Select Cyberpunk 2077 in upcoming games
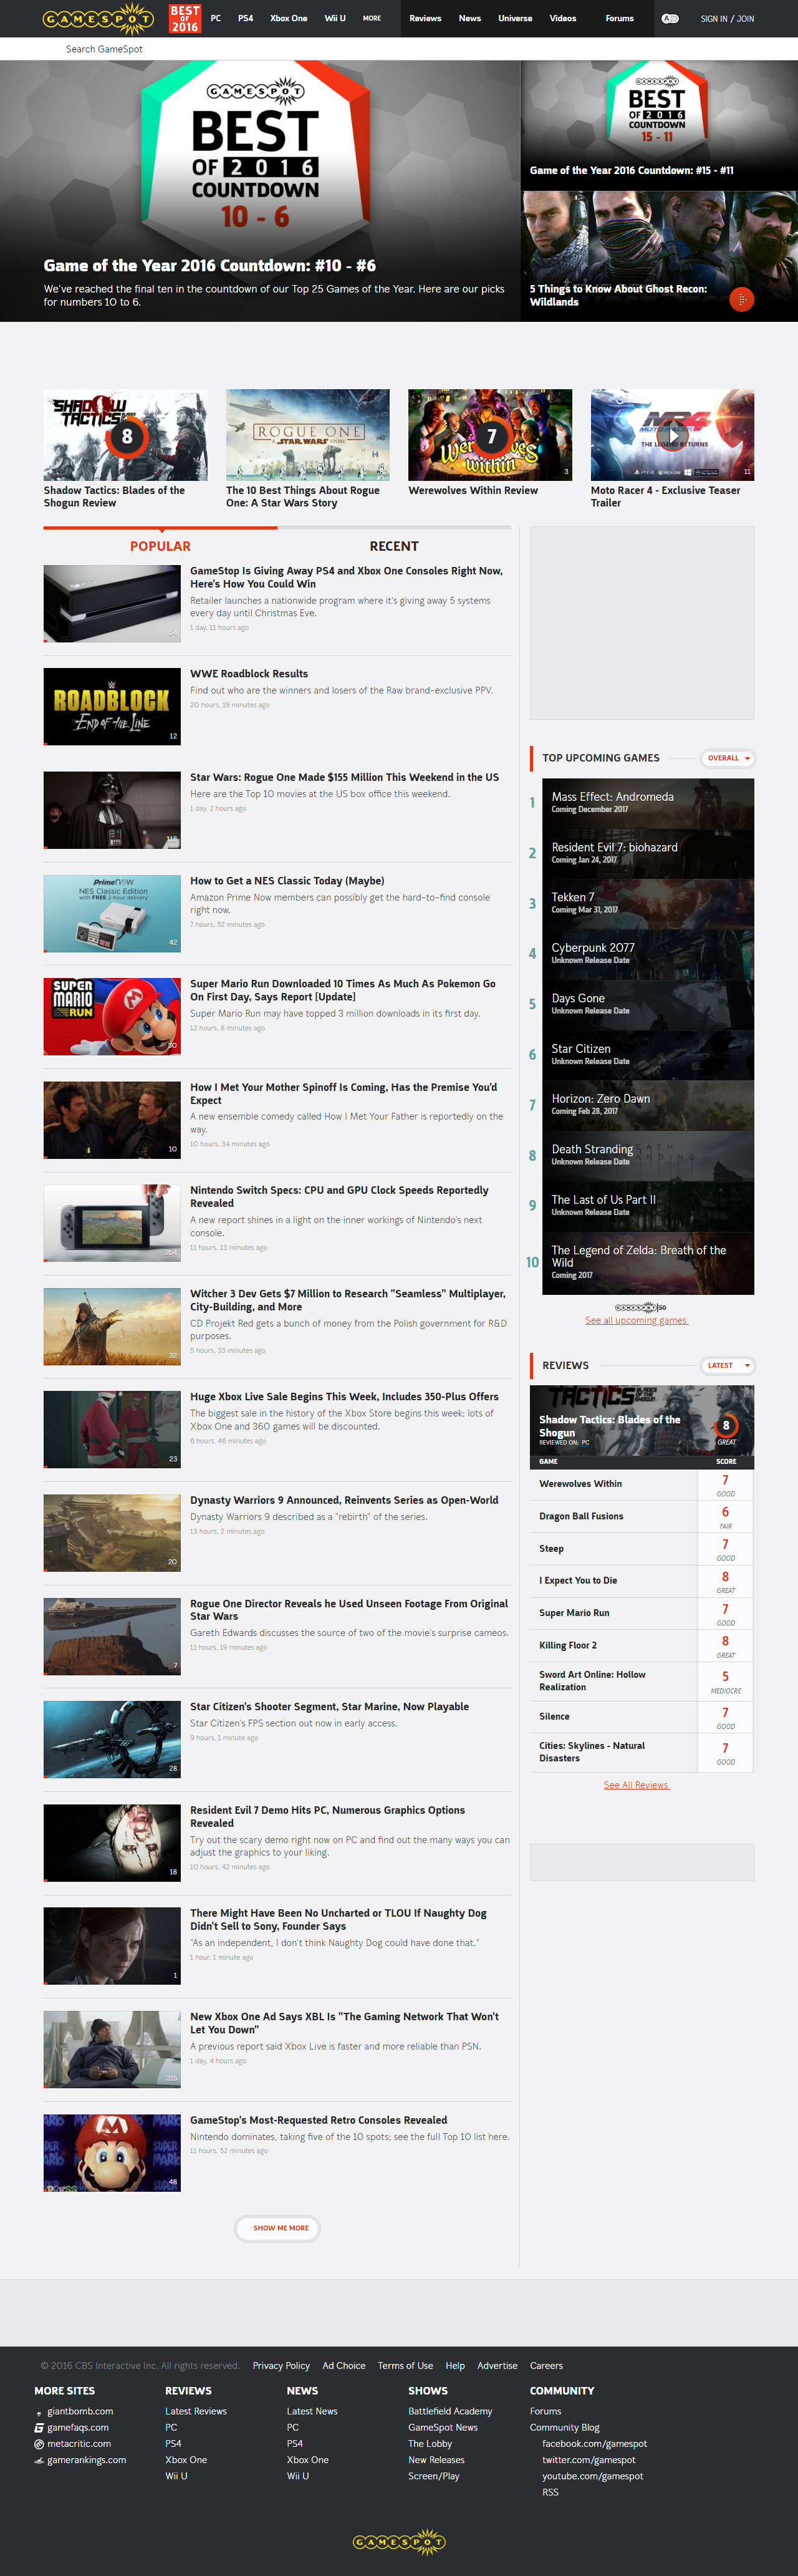 (x=647, y=953)
